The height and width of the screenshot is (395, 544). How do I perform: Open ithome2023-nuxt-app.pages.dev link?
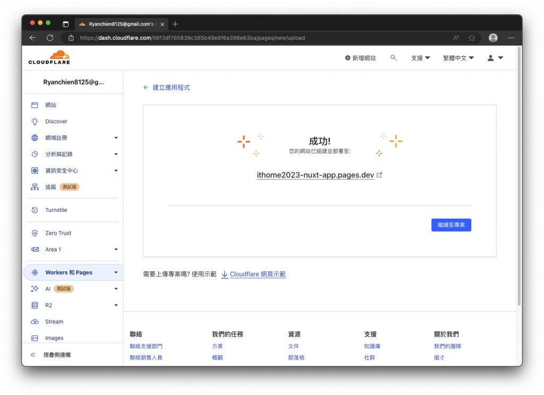pos(316,175)
